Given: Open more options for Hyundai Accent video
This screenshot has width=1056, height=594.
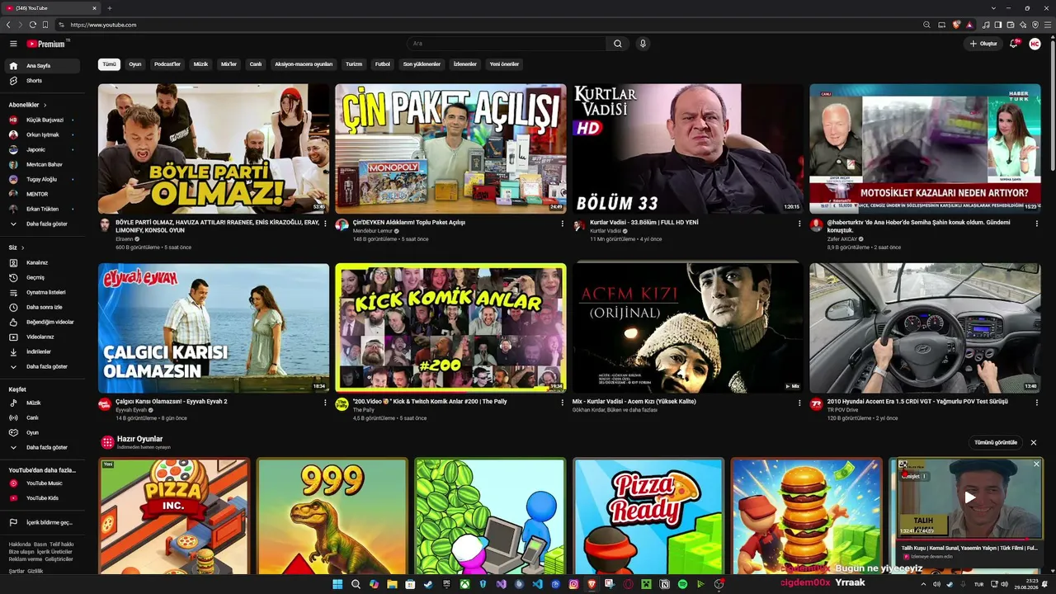Looking at the screenshot, I should click(1037, 403).
